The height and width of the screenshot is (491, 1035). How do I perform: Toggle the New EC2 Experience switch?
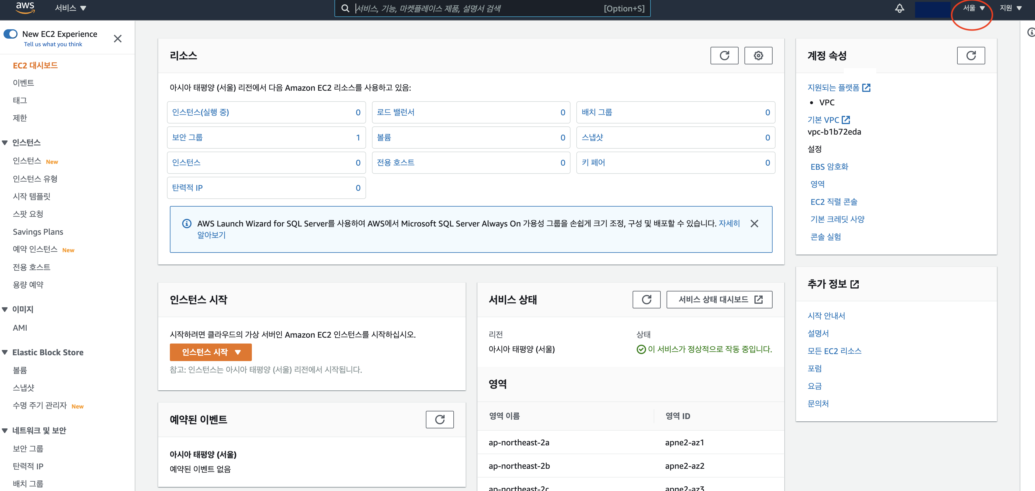pos(11,34)
